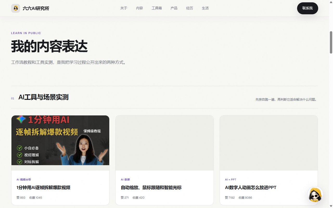Open the 工具箱 navigation item
The image size is (333, 208).
pyautogui.click(x=157, y=8)
